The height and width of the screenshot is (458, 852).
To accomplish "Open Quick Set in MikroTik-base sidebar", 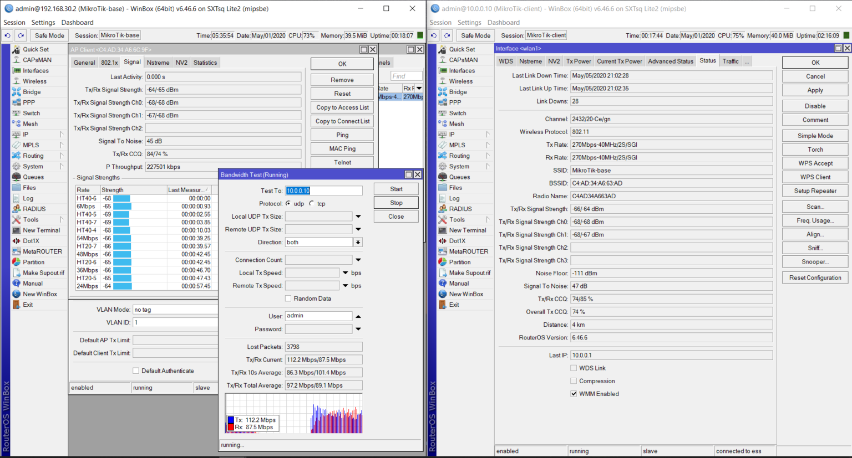I will (35, 49).
